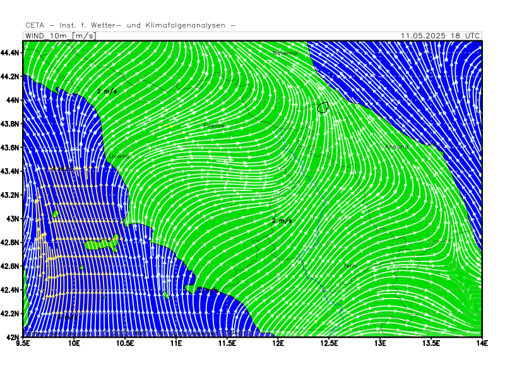Click the 43N latitude tick label
Screen dimensions: 505x378
pyautogui.click(x=13, y=219)
